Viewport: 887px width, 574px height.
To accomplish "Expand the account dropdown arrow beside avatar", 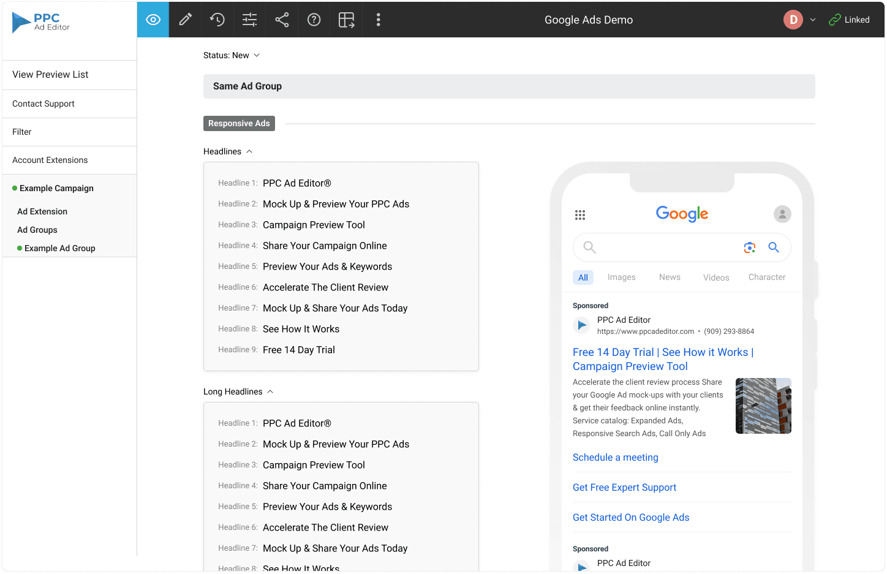I will pyautogui.click(x=813, y=20).
